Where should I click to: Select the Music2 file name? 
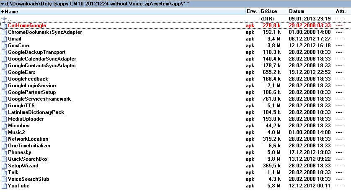17,132
